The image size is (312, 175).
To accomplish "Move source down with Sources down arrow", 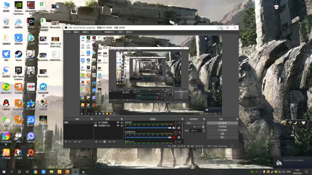I will tap(114, 142).
